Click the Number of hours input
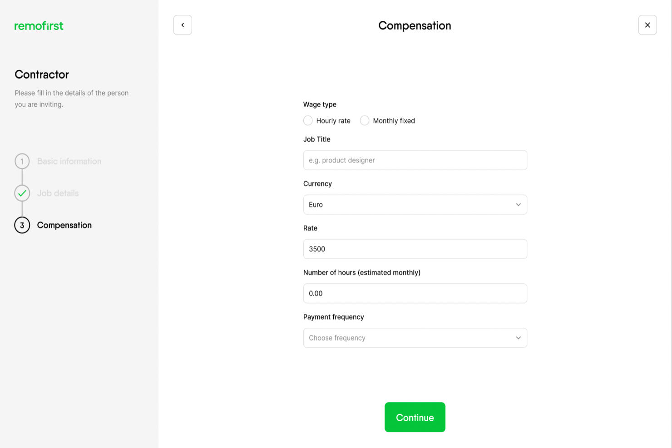 click(x=415, y=294)
